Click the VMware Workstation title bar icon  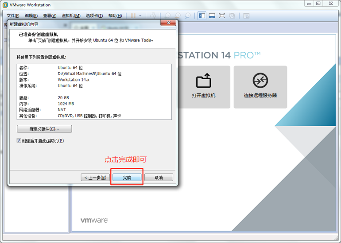coord(5,5)
